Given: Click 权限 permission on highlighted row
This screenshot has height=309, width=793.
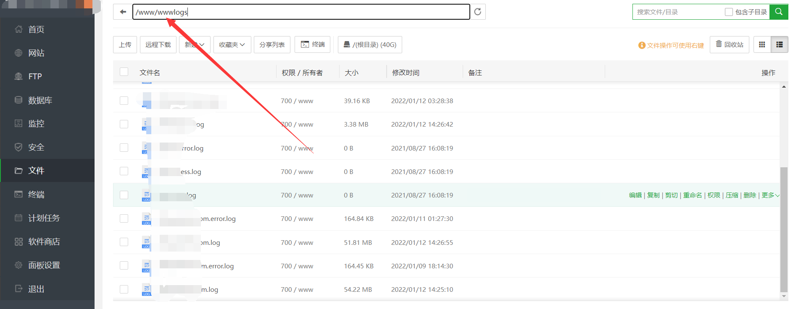Looking at the screenshot, I should coord(714,195).
